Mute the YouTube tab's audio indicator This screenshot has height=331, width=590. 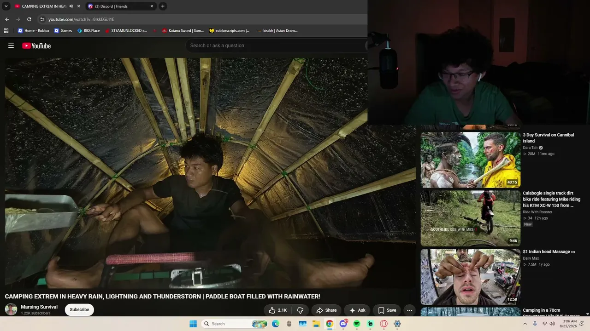pyautogui.click(x=71, y=6)
